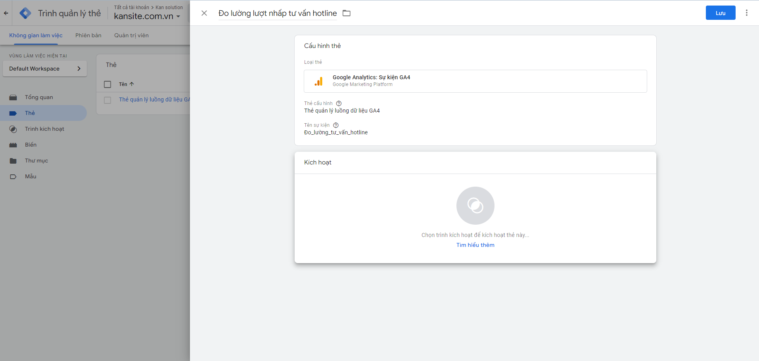Viewport: 759px width, 361px height.
Task: Open the three-dot more options menu
Action: pos(747,13)
